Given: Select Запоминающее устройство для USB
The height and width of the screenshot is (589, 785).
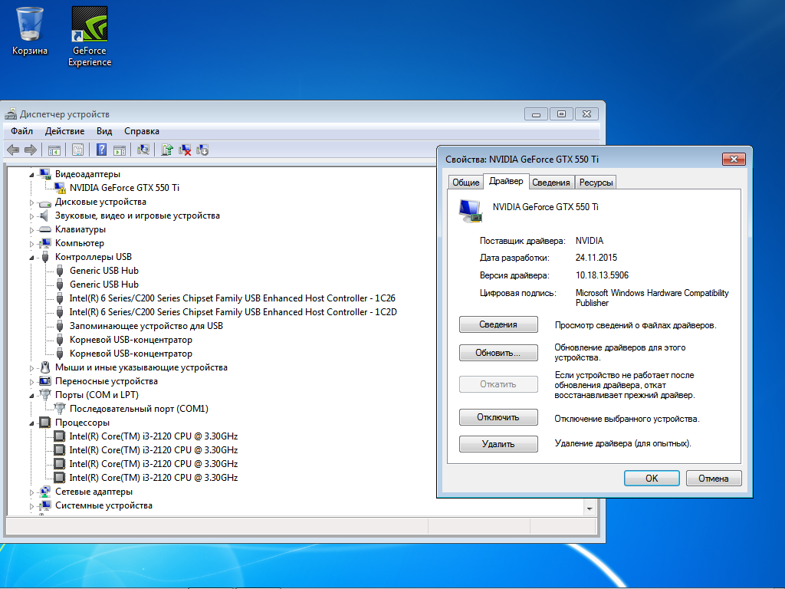Looking at the screenshot, I should click(146, 326).
